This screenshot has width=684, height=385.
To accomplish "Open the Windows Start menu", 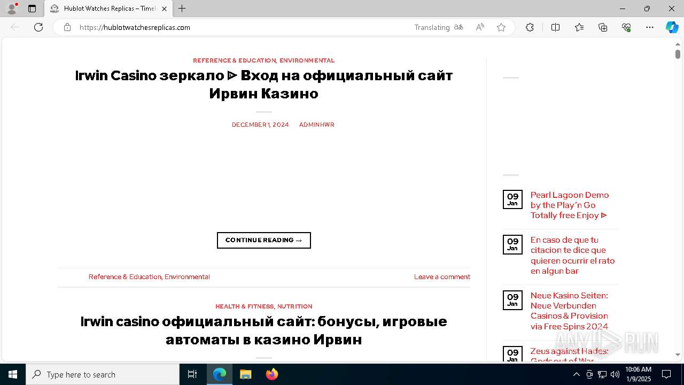I will tap(13, 374).
